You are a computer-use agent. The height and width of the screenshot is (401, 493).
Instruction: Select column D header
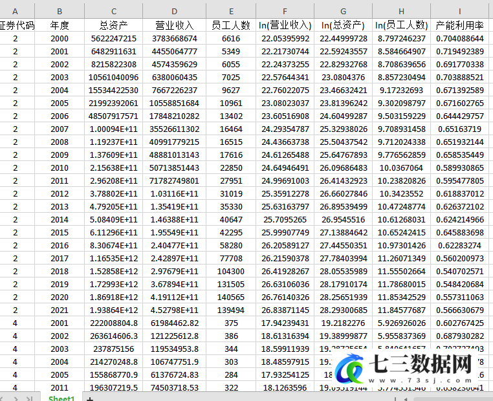[x=174, y=11]
